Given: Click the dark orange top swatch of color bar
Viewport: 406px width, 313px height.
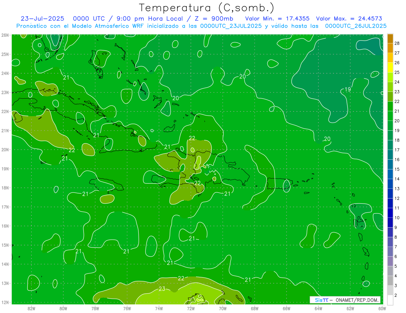Looking at the screenshot, I should click(390, 39).
